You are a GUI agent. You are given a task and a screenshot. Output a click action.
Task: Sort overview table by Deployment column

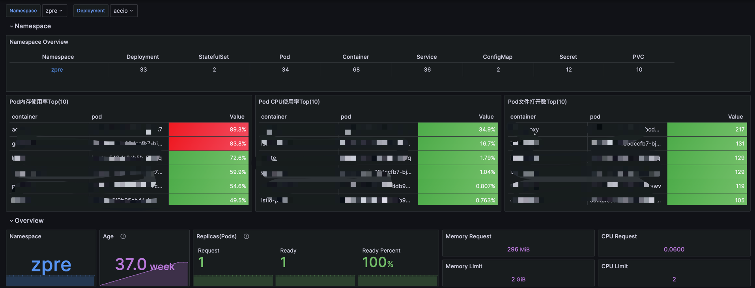coord(143,57)
